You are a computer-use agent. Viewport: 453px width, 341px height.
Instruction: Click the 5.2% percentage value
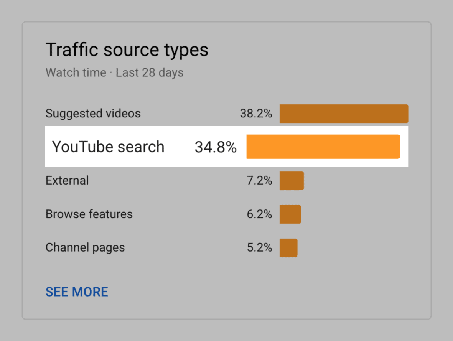(260, 247)
